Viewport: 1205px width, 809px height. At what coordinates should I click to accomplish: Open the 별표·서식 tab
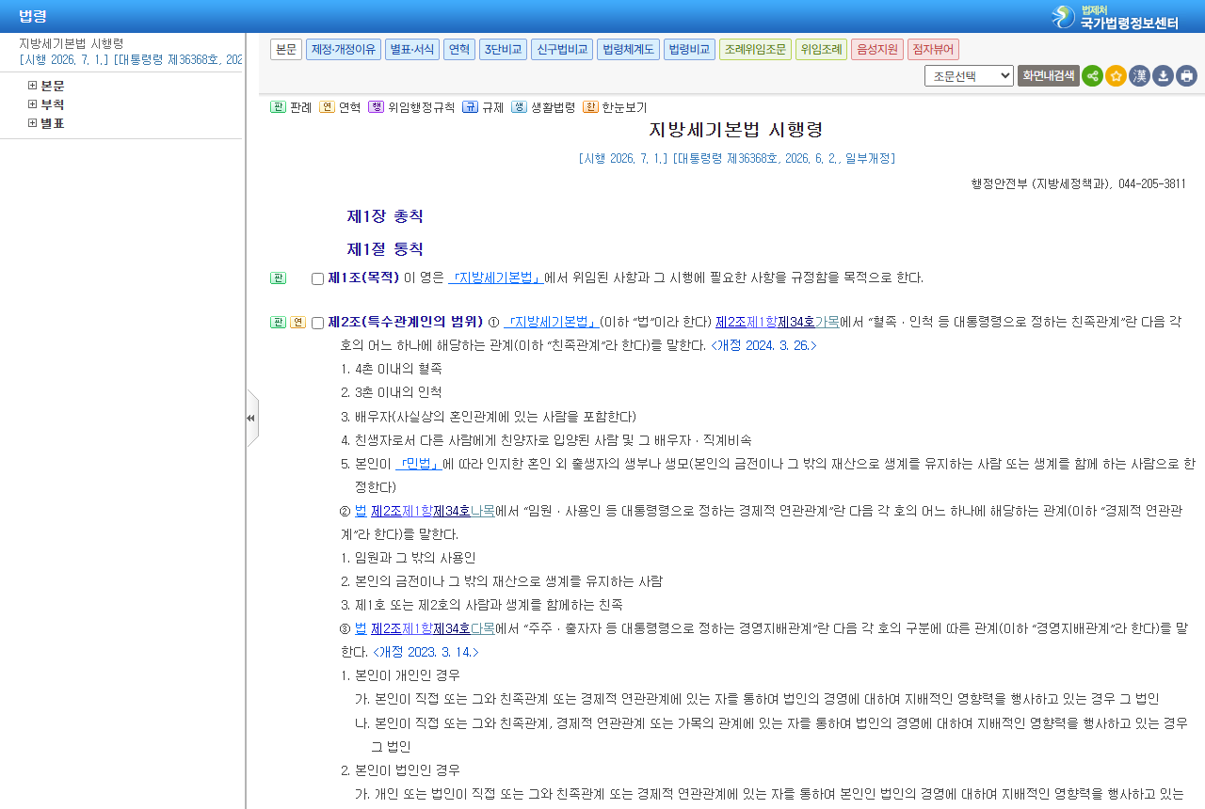(x=412, y=49)
